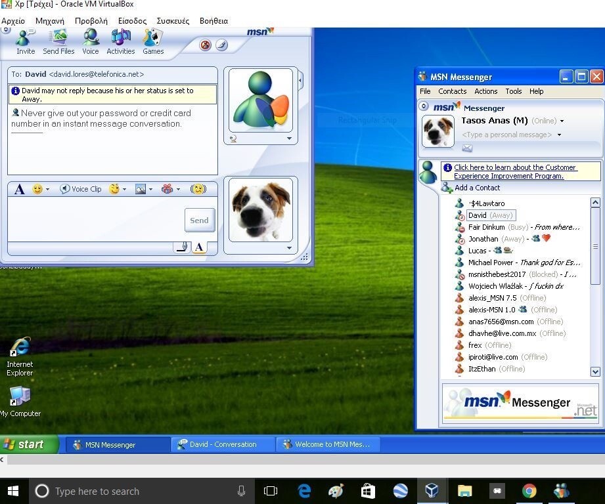Open the Tools menu
The width and height of the screenshot is (605, 504).
[514, 91]
